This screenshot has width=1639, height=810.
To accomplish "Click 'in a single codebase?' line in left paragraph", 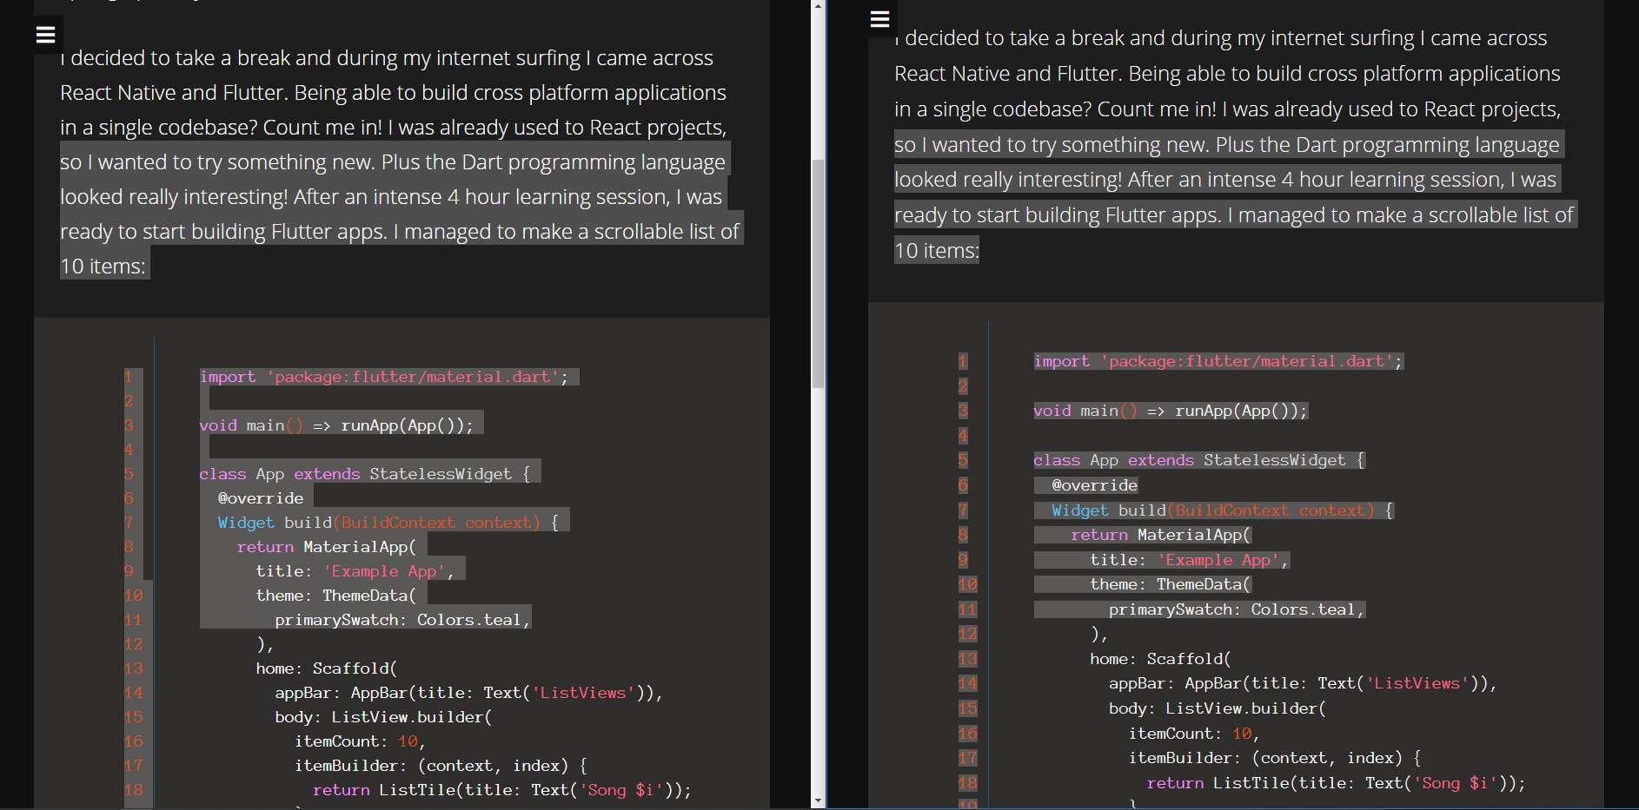I will coord(393,128).
